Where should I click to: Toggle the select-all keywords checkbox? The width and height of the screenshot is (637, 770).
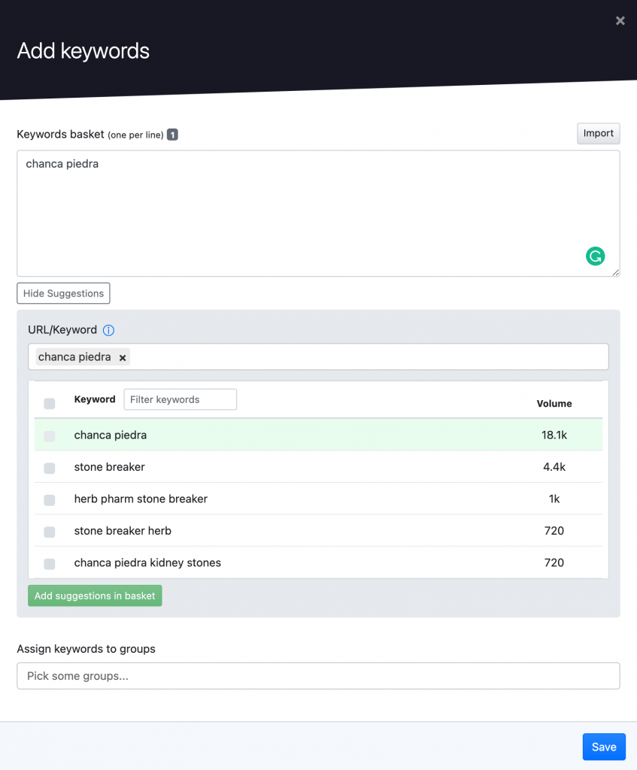(x=49, y=404)
